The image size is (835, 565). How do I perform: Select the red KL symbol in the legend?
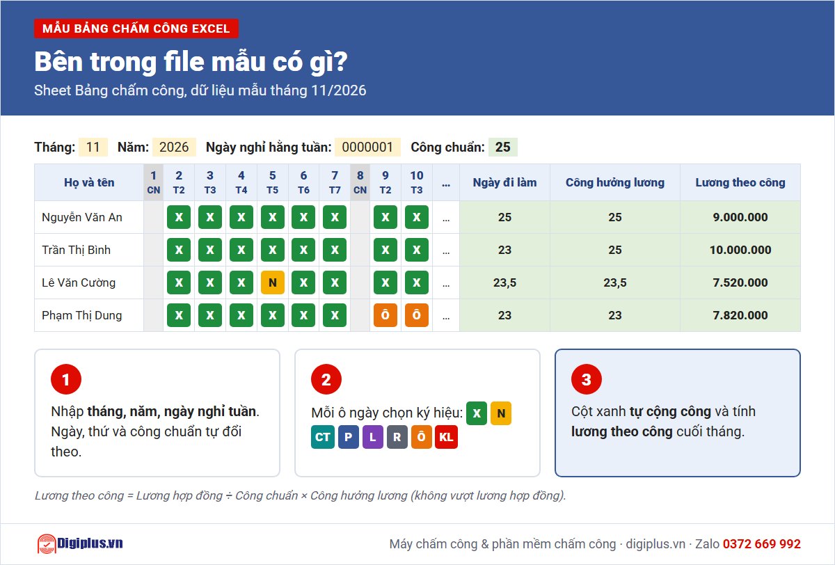pyautogui.click(x=446, y=437)
